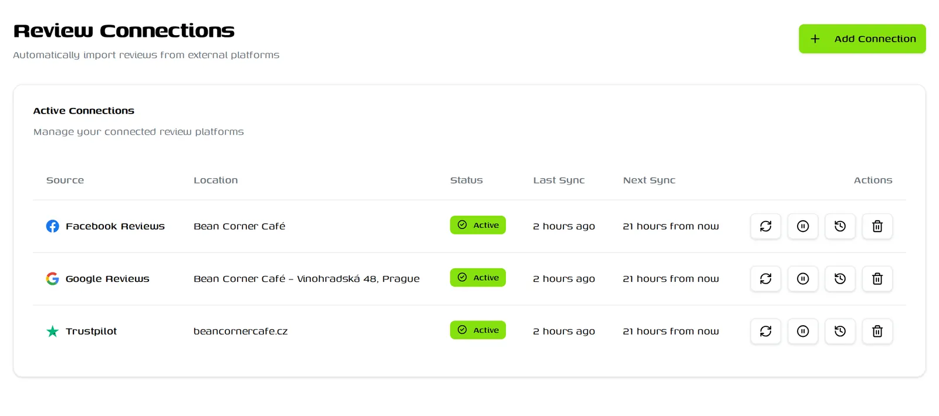Sync the Facebook Reviews connection now
The height and width of the screenshot is (416, 939).
point(765,226)
